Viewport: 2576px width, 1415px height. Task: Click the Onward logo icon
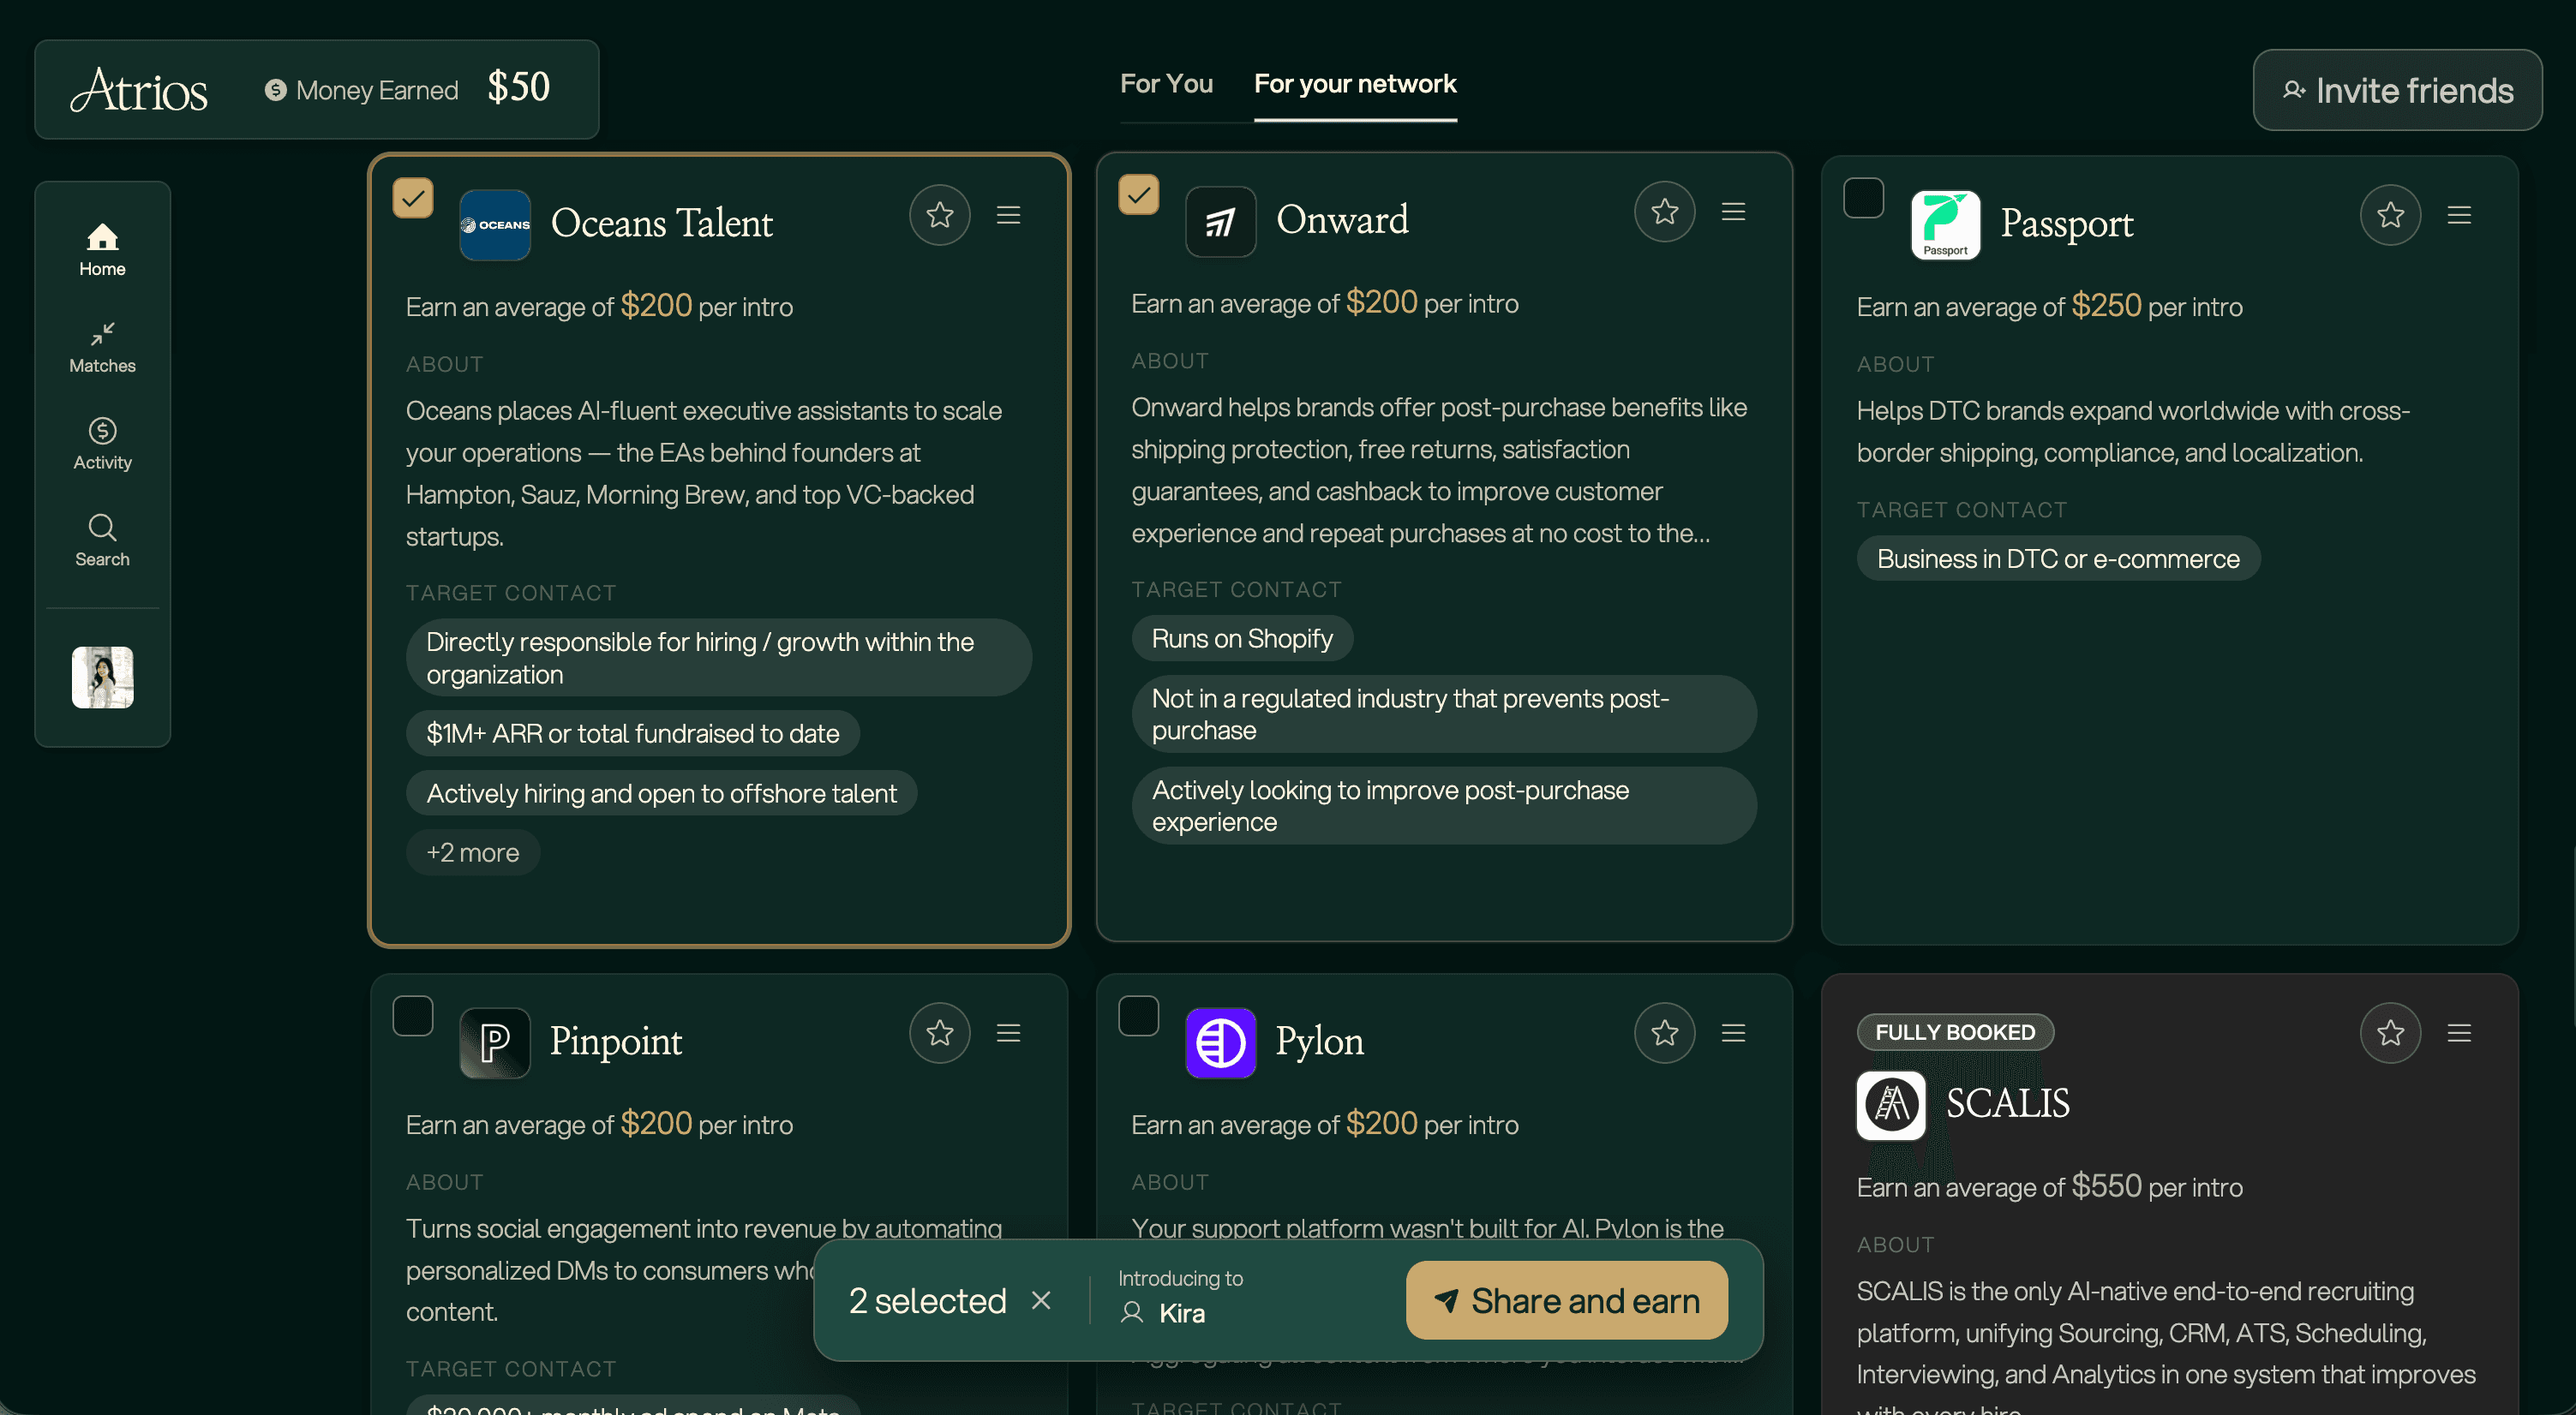[1220, 221]
